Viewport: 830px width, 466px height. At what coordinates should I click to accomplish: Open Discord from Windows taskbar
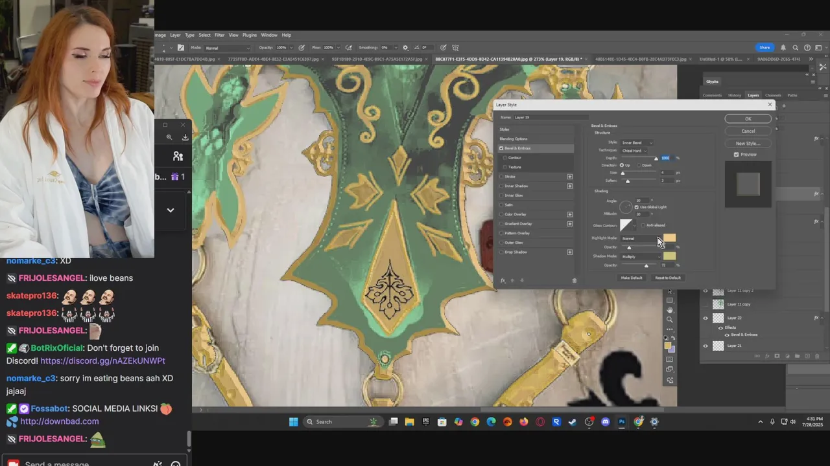(606, 422)
